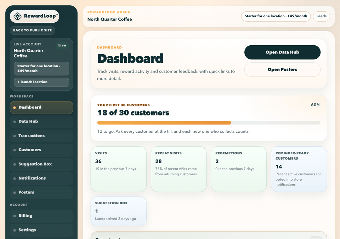Screen dimensions: 340x239
Task: Open Posters from the sidebar
Action: [41, 192]
